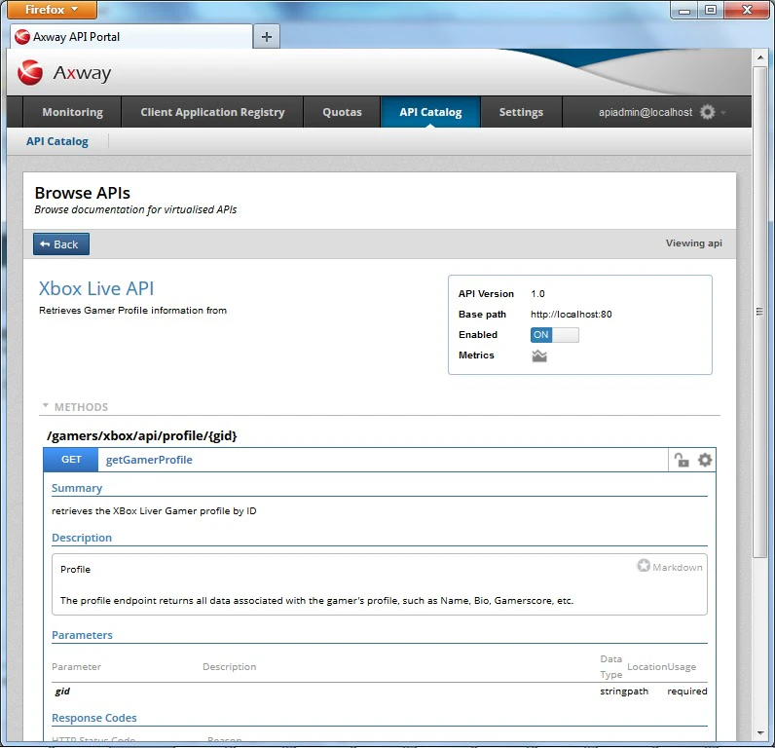Click the Back button
The height and width of the screenshot is (748, 775).
(x=61, y=244)
